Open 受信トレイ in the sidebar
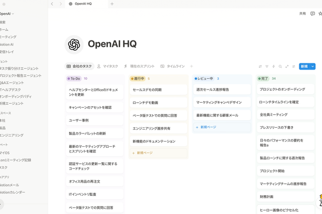The width and height of the screenshot is (322, 214). (x=7, y=52)
